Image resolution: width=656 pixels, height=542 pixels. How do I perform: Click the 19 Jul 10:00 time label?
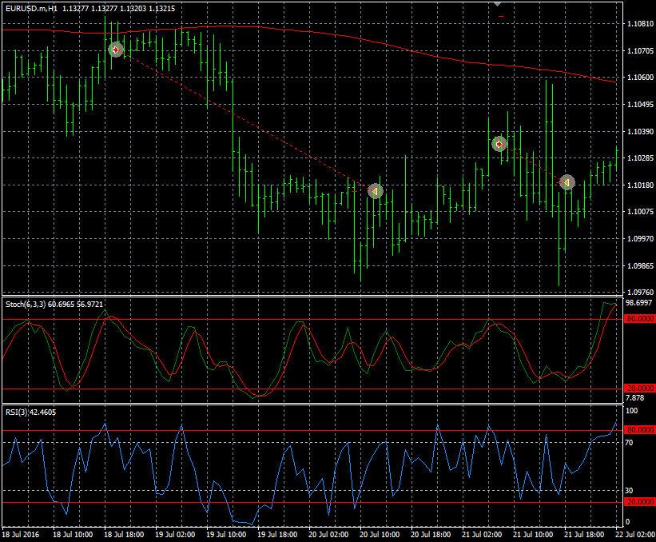[x=226, y=535]
